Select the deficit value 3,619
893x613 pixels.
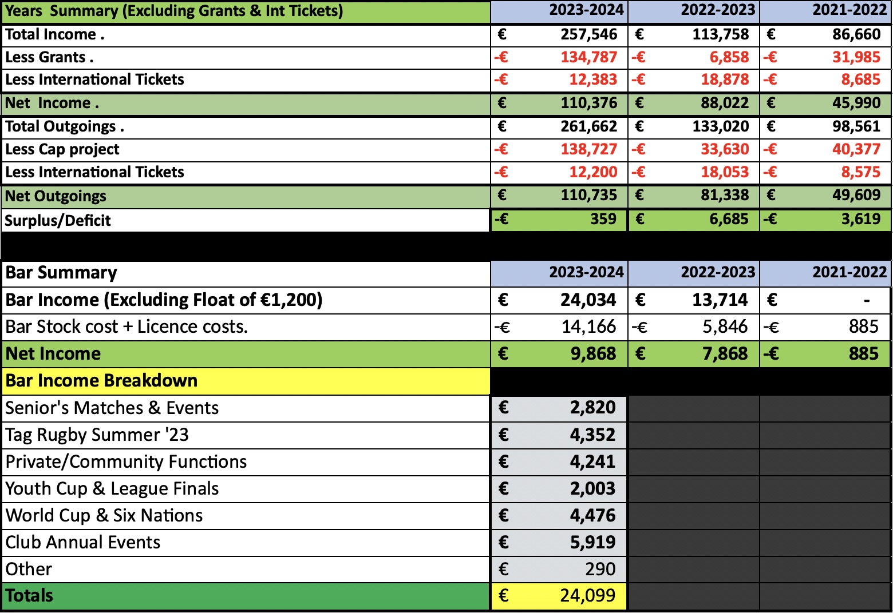[861, 219]
